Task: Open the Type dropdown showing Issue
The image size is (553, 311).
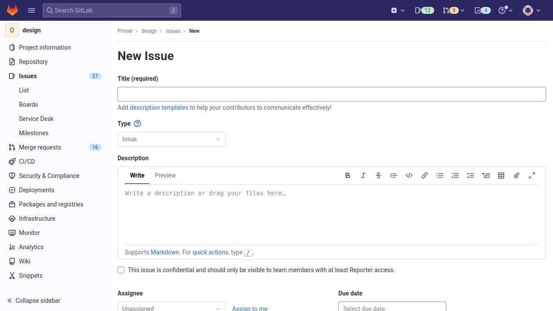Action: (172, 139)
